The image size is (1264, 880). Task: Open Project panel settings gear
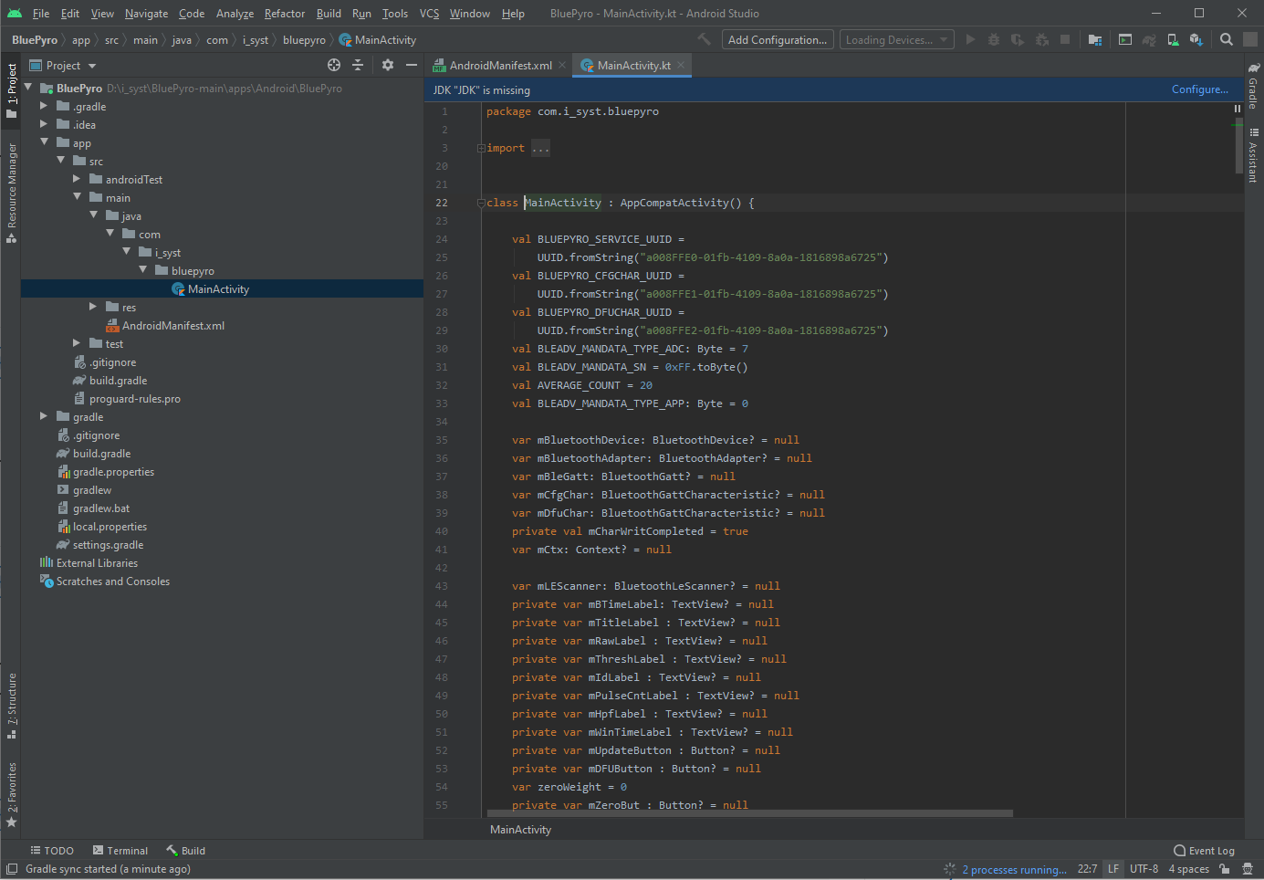388,65
